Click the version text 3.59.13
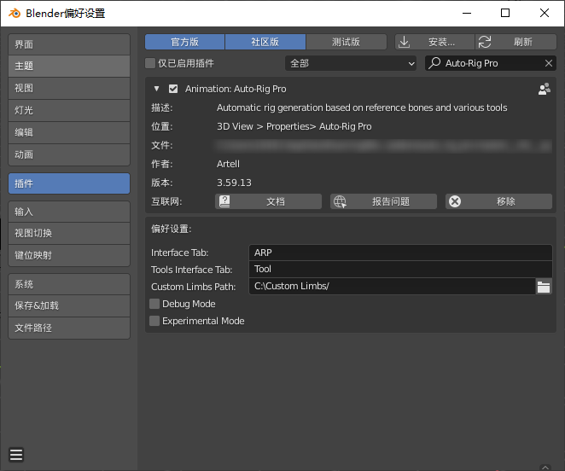Viewport: 565px width, 471px height. pos(234,183)
